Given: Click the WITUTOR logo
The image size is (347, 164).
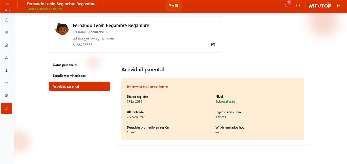Looking at the screenshot, I should click(x=320, y=5).
